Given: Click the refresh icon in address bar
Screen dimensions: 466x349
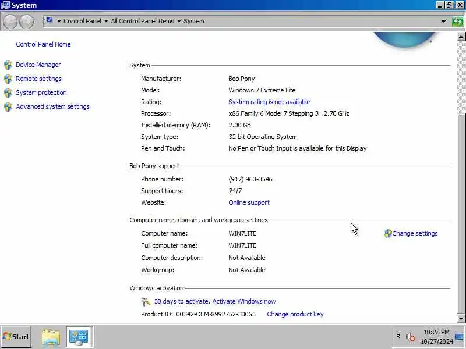Looking at the screenshot, I should [x=458, y=22].
